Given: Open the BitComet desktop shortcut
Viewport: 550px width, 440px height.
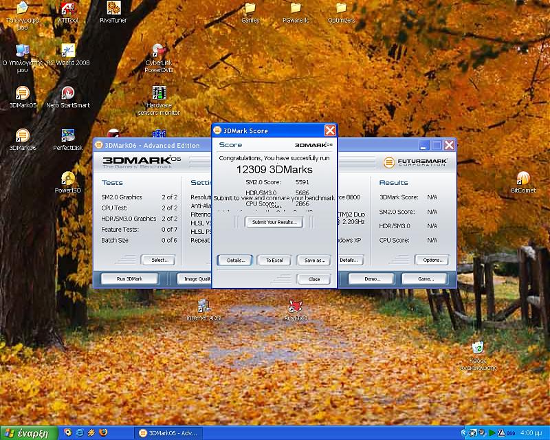Looking at the screenshot, I should 523,182.
